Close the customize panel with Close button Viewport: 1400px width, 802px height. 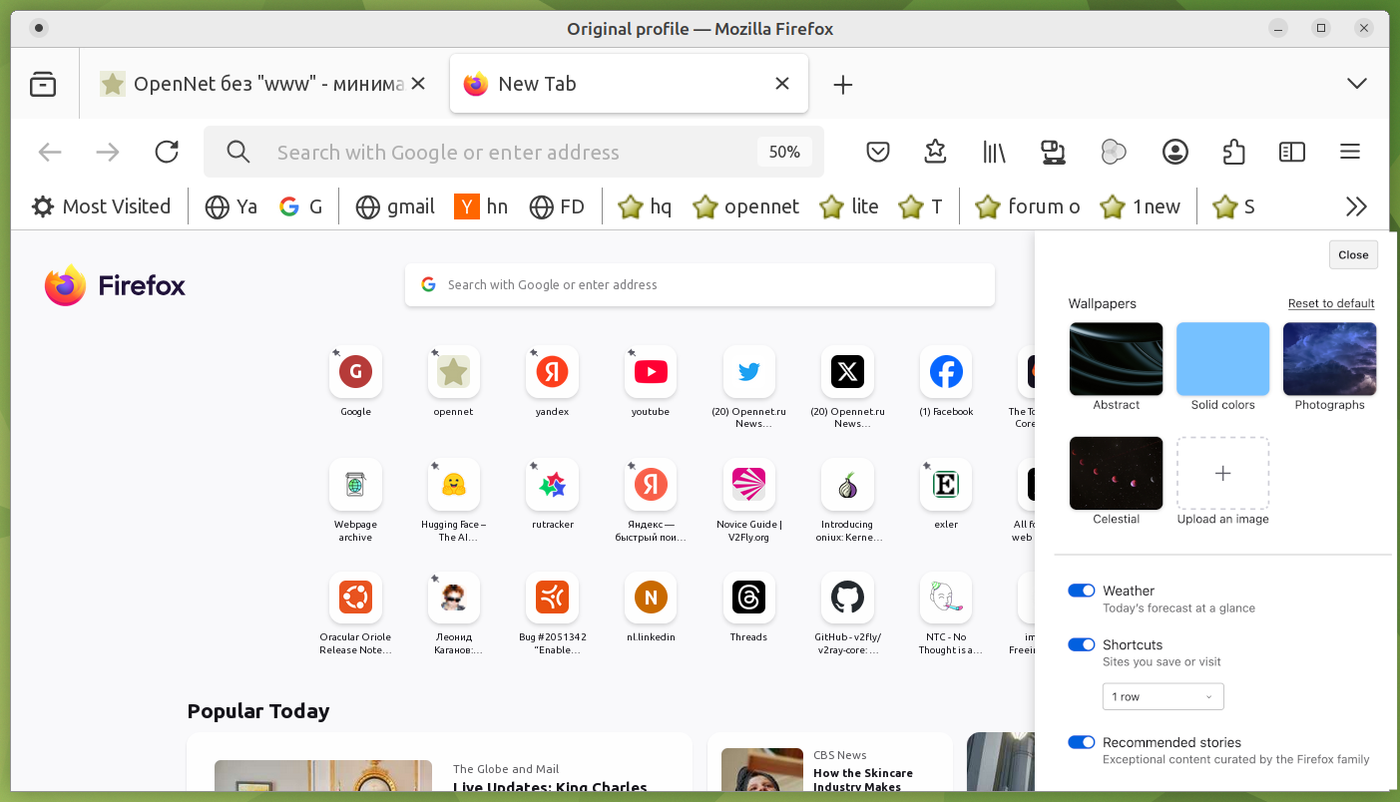click(x=1353, y=254)
